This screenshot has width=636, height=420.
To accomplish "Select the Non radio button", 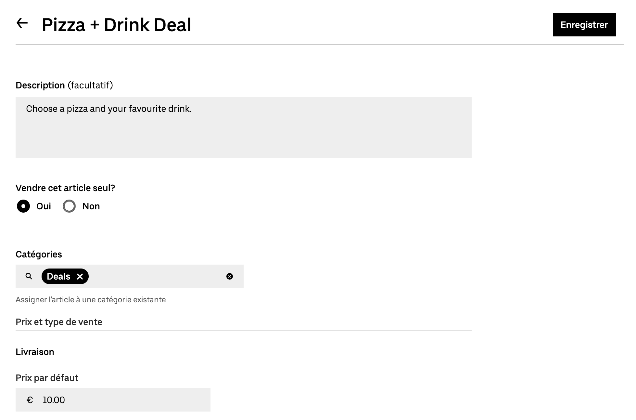I will coord(69,206).
